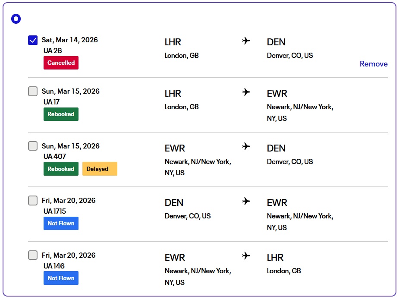
Task: Enable the UA 146 flight checkbox
Action: point(33,255)
